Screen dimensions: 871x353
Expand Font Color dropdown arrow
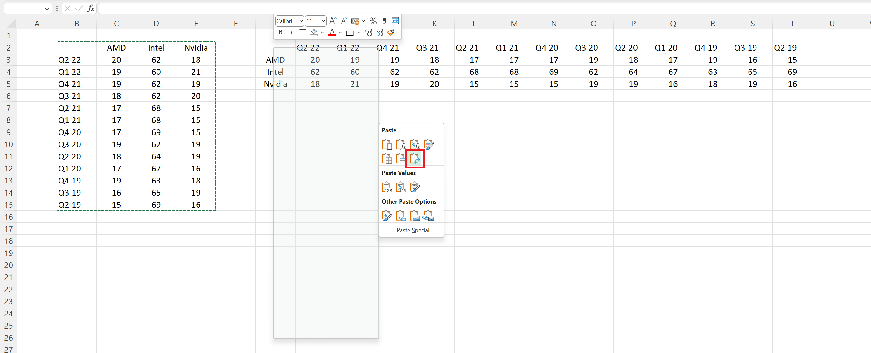click(x=340, y=32)
